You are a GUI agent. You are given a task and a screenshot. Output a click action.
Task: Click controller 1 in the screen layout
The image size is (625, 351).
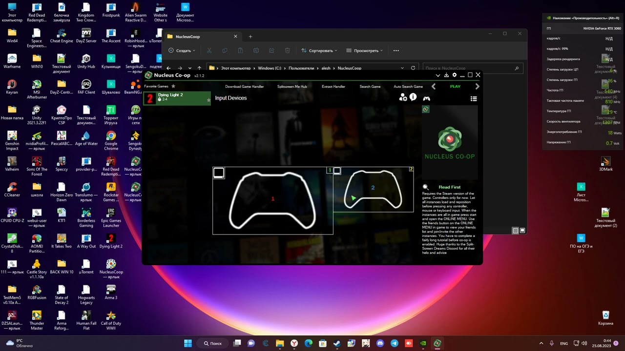click(272, 200)
